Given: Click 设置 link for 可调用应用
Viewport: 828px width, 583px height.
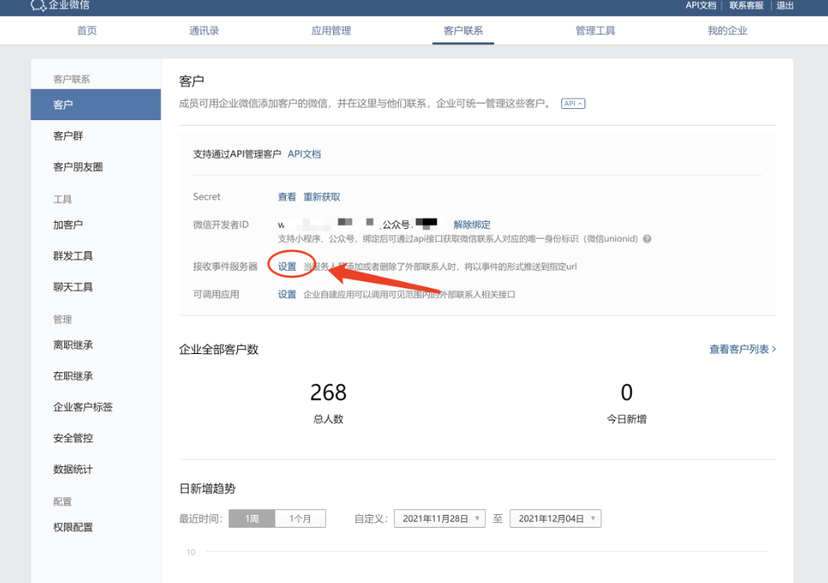Looking at the screenshot, I should (x=287, y=295).
